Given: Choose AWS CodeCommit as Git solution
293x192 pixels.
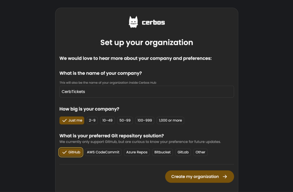Looking at the screenshot, I should point(103,152).
